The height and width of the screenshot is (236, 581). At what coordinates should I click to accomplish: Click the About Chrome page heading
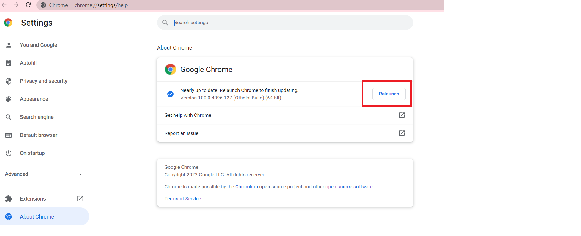(x=174, y=48)
